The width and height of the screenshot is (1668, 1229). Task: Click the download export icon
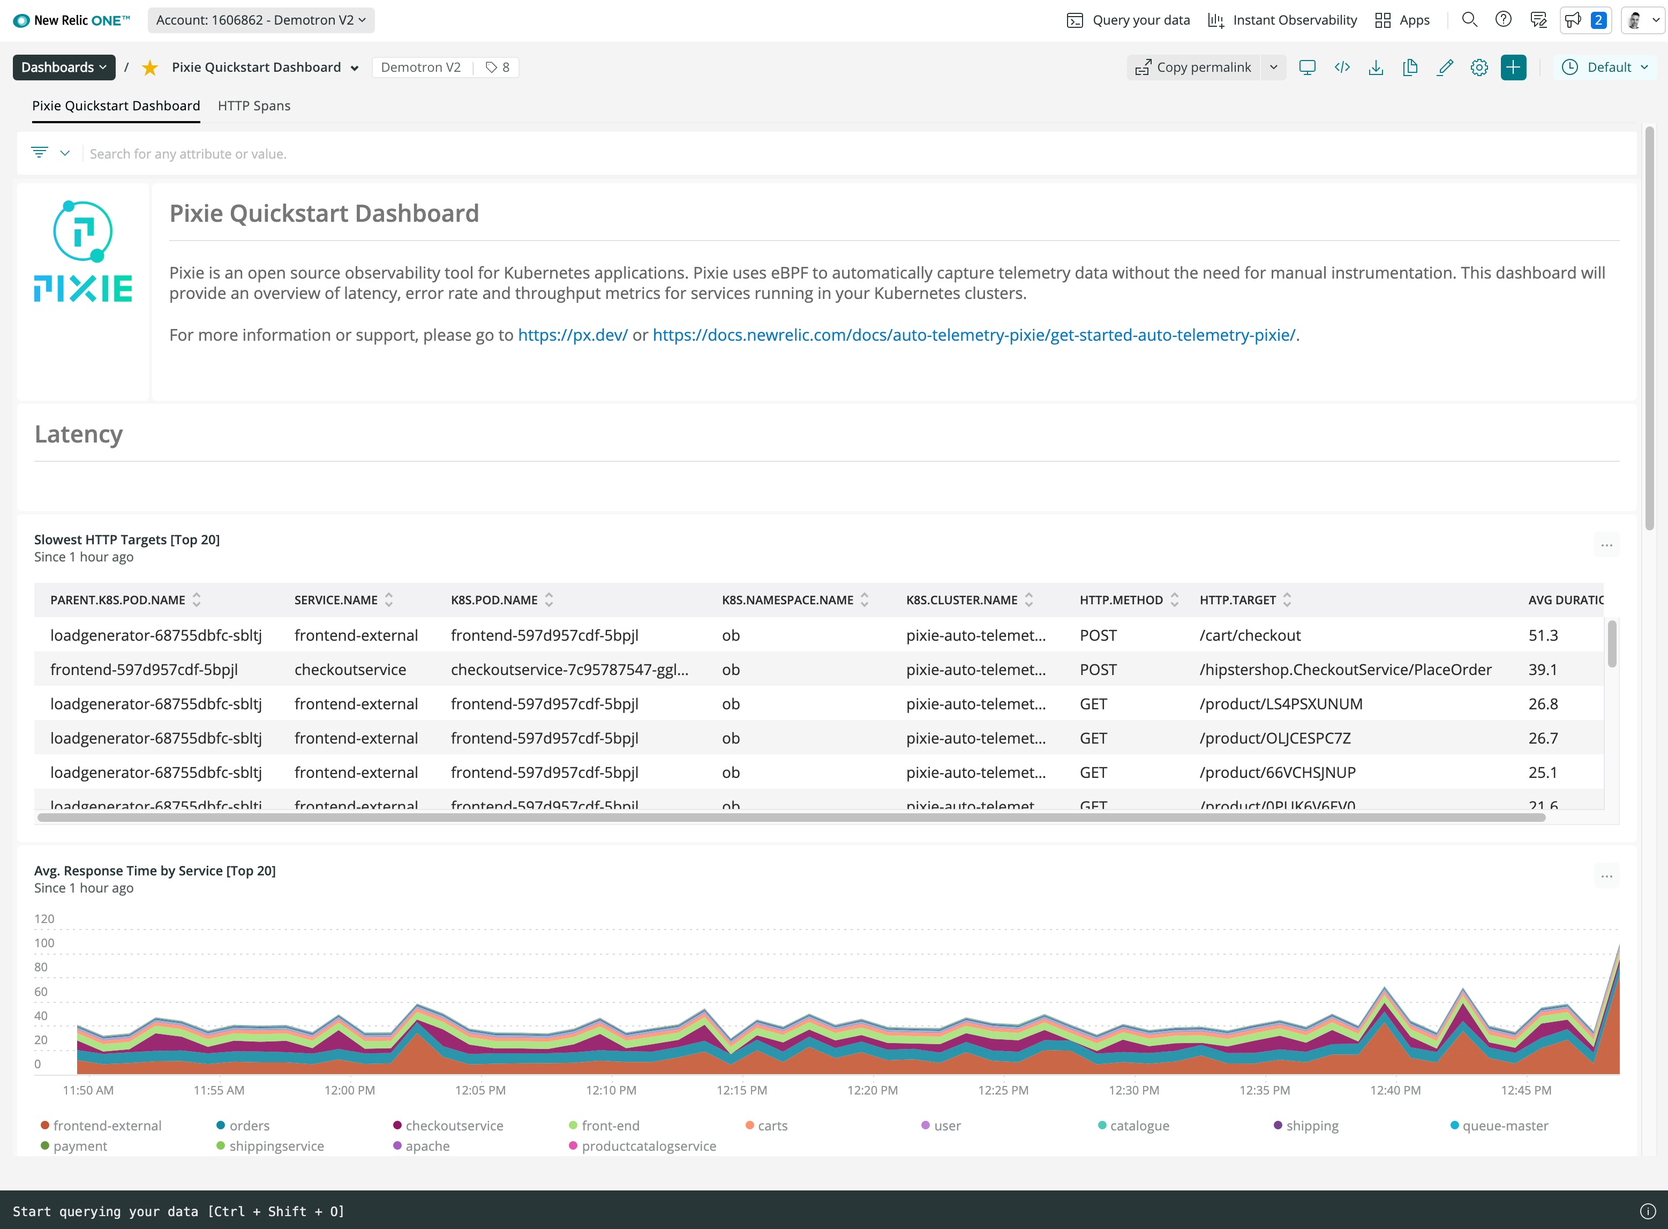[x=1376, y=68]
